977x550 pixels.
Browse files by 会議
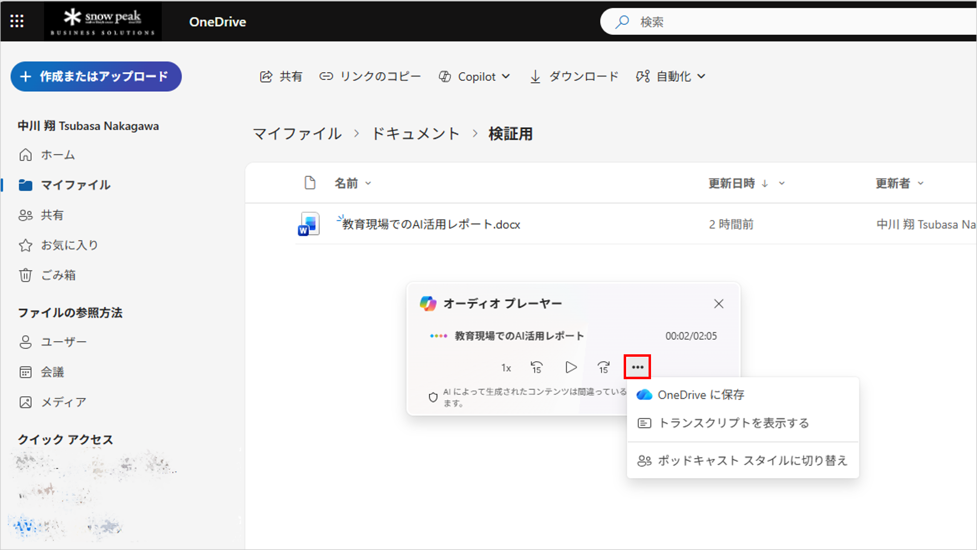pyautogui.click(x=41, y=372)
